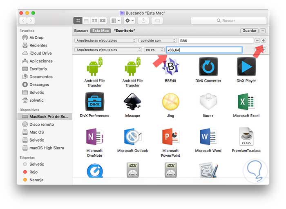286x209 pixels.
Task: Open the 'no es' operator dropdown
Action: click(x=154, y=50)
